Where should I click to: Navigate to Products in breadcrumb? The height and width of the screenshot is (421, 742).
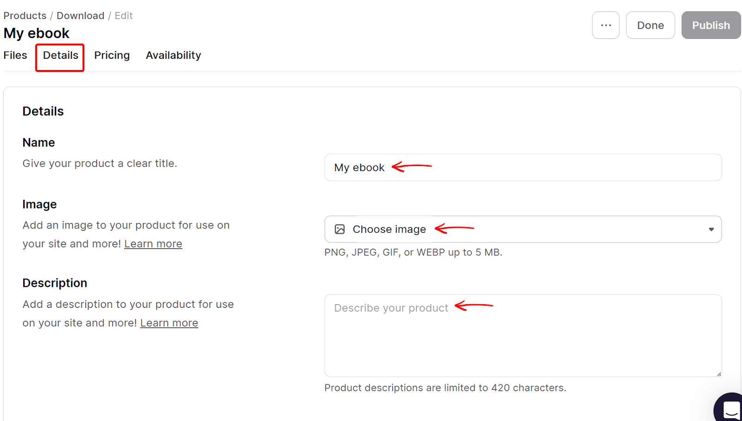point(25,16)
